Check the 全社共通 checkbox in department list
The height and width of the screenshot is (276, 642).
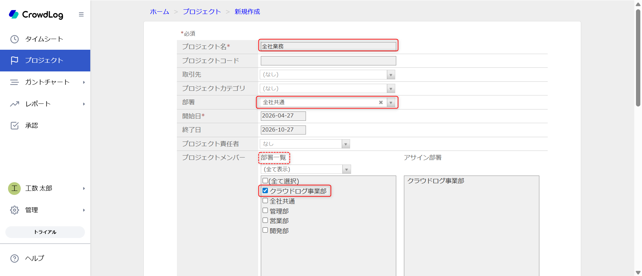265,201
